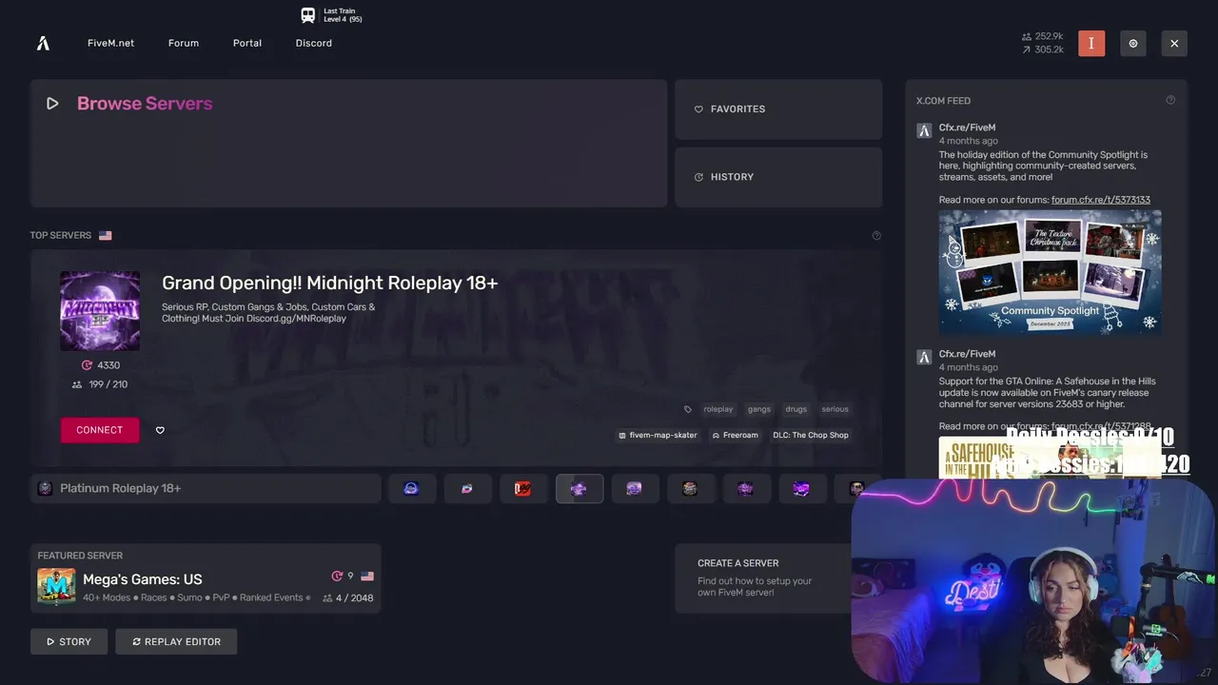
Task: Click Cfx.re/FiveM avatar on Safehouse post
Action: [x=924, y=357]
